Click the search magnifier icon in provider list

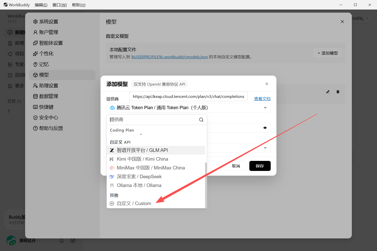[x=201, y=120]
